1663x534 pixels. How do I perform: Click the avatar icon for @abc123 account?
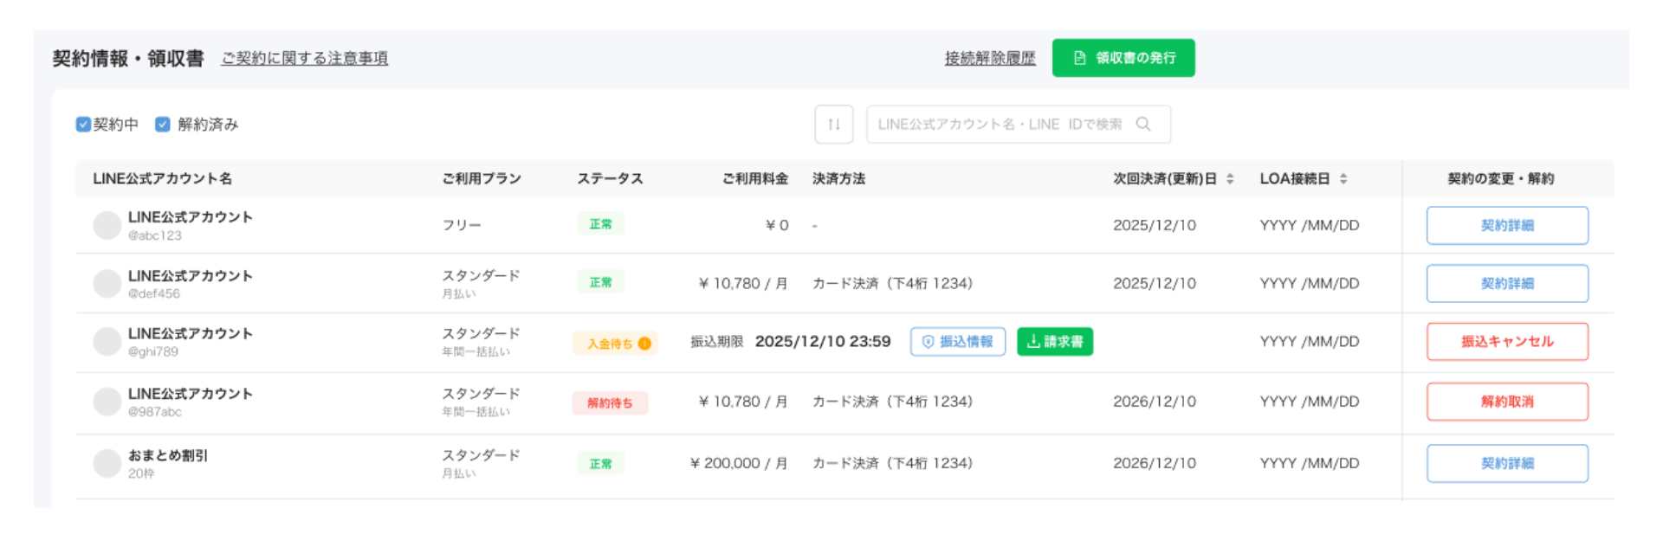pyautogui.click(x=107, y=225)
